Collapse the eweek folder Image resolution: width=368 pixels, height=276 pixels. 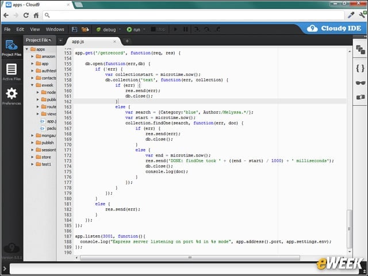point(32,85)
